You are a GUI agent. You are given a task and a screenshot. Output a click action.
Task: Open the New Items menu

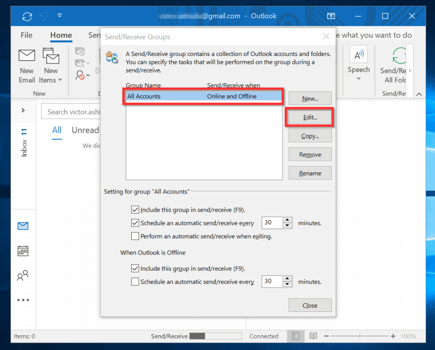pyautogui.click(x=51, y=66)
